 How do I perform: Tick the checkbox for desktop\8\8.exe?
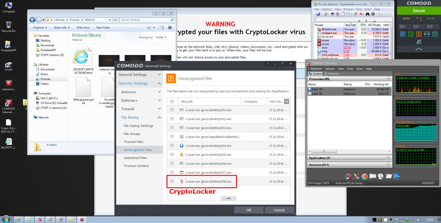[172, 181]
